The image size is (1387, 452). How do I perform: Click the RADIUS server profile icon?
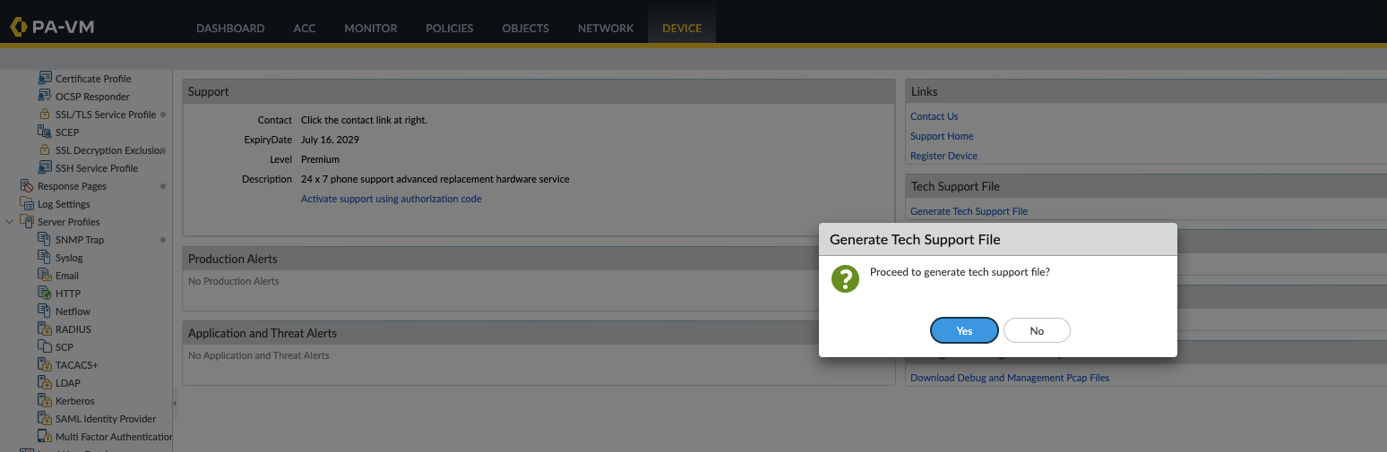coord(45,329)
